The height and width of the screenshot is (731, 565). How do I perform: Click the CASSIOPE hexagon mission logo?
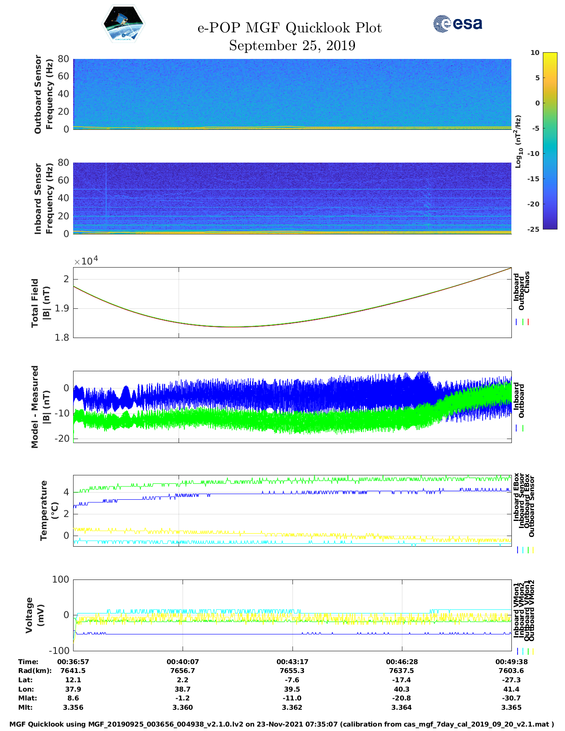click(x=123, y=24)
